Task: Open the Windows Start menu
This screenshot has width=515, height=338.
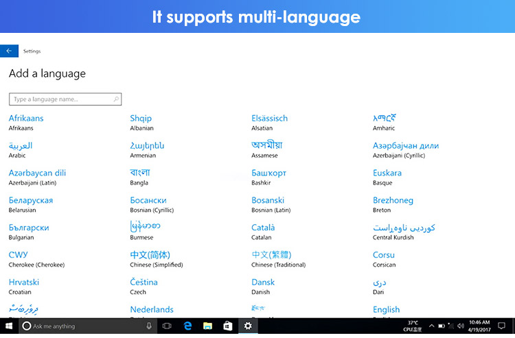Action: (x=9, y=326)
